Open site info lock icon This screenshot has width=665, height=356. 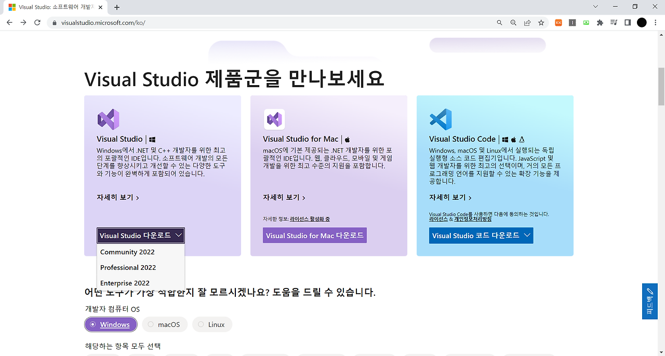54,23
